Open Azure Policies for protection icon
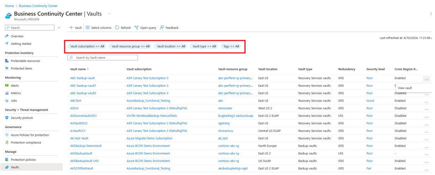 pyautogui.click(x=7, y=135)
